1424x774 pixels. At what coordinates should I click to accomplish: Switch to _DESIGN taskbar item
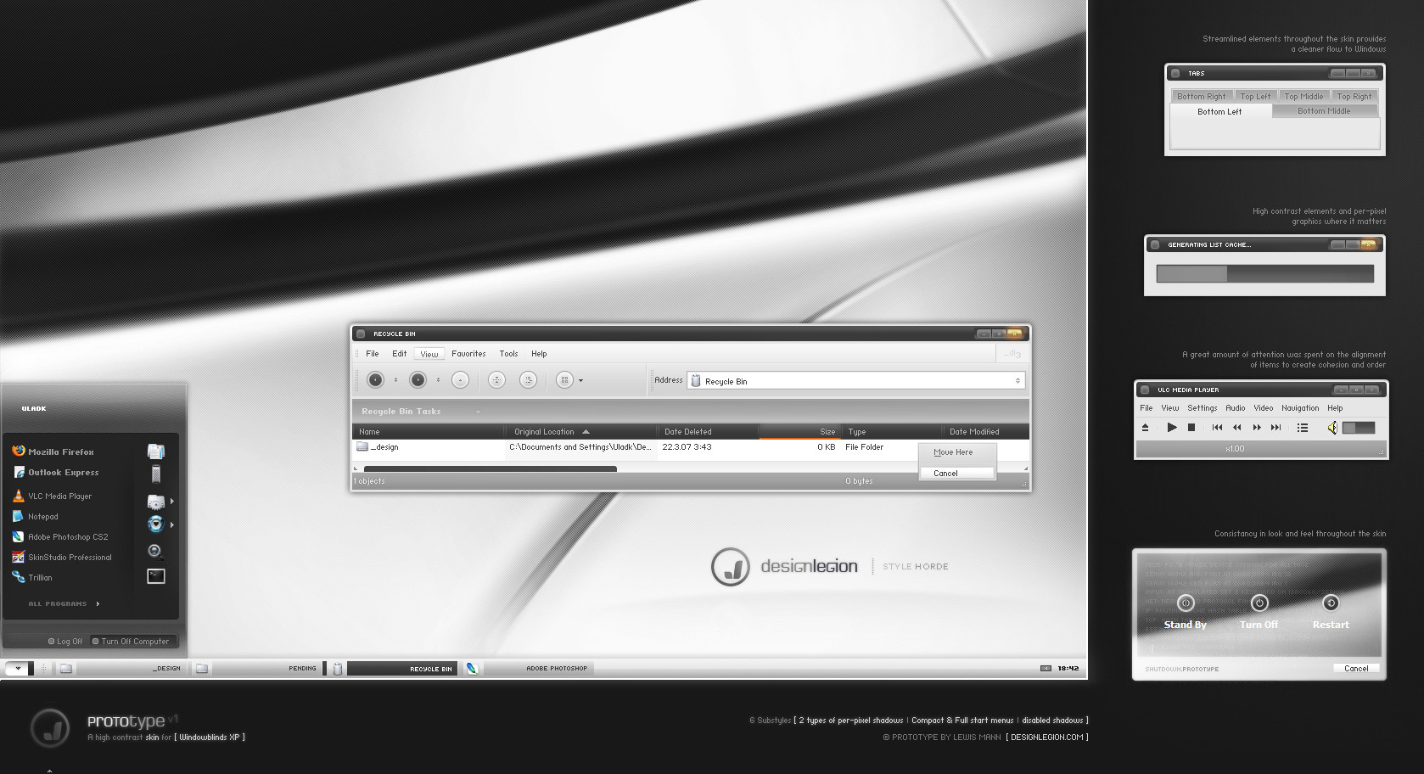121,669
